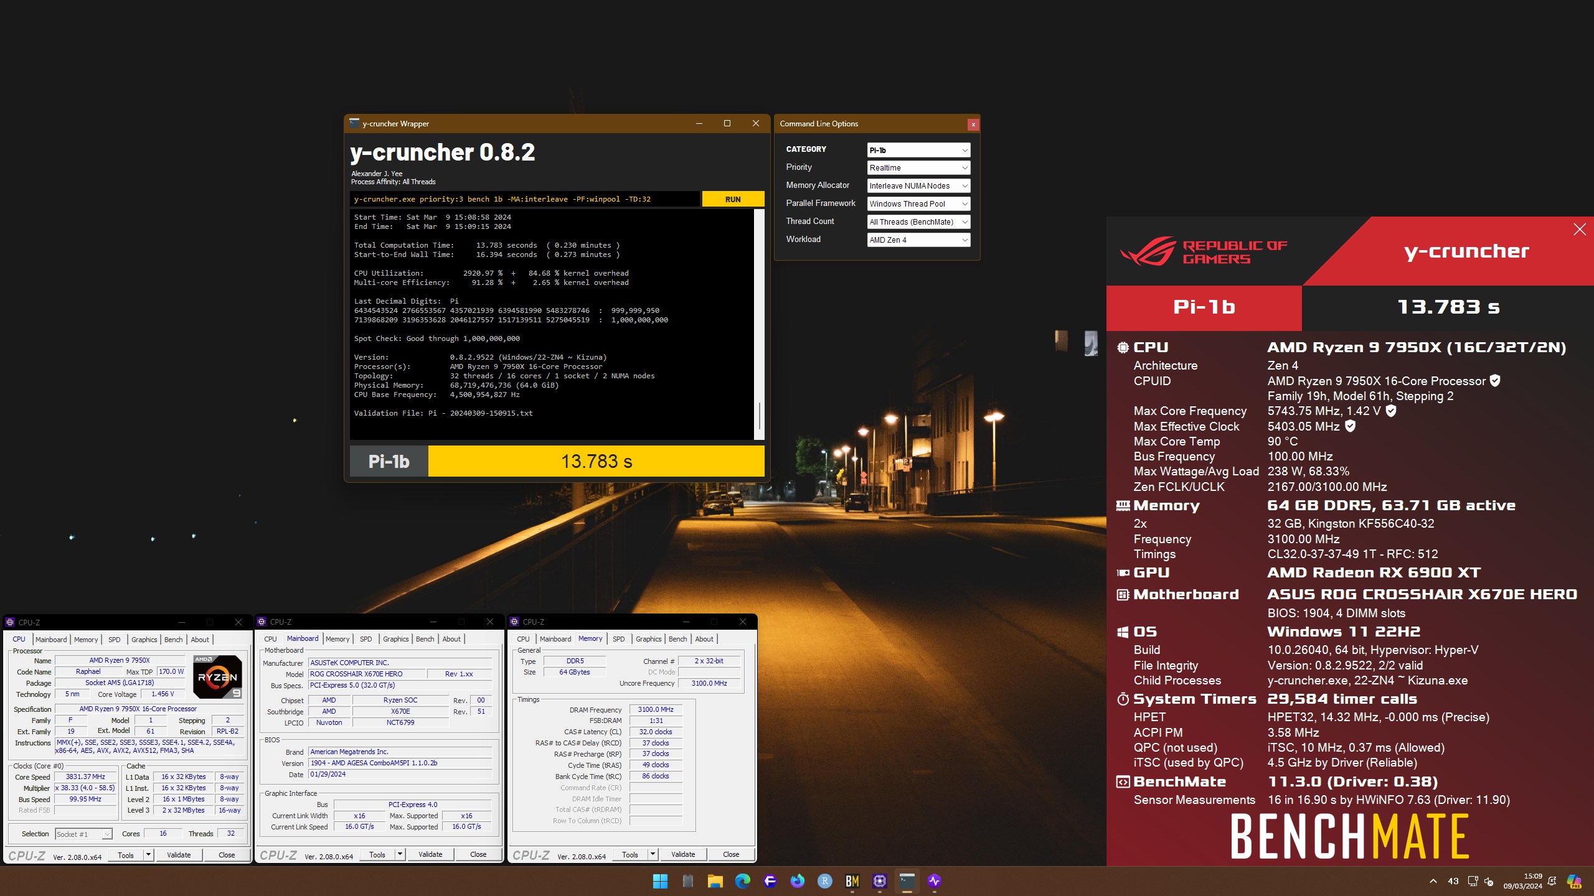Click the shield beside Max Core Frequency
The height and width of the screenshot is (896, 1594).
tap(1391, 411)
